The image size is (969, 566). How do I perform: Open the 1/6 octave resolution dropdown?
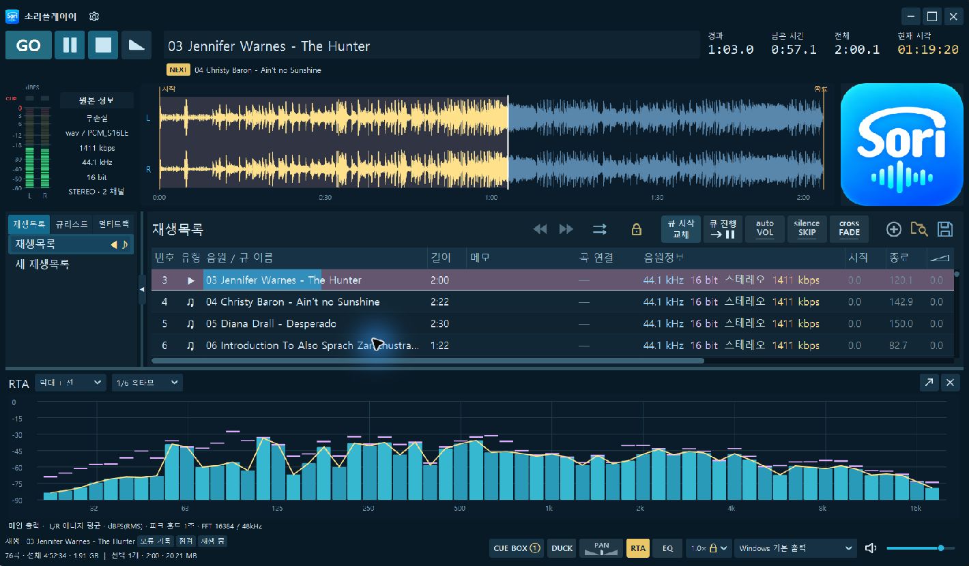point(147,383)
